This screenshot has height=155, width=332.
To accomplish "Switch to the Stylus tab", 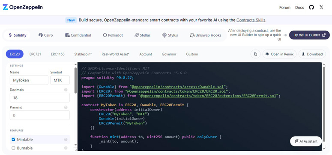I will pyautogui.click(x=170, y=35).
